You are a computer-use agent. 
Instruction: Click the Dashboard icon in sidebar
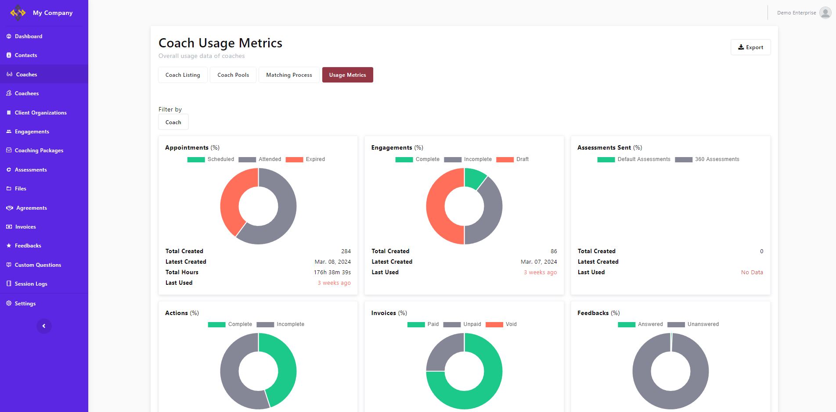point(9,36)
